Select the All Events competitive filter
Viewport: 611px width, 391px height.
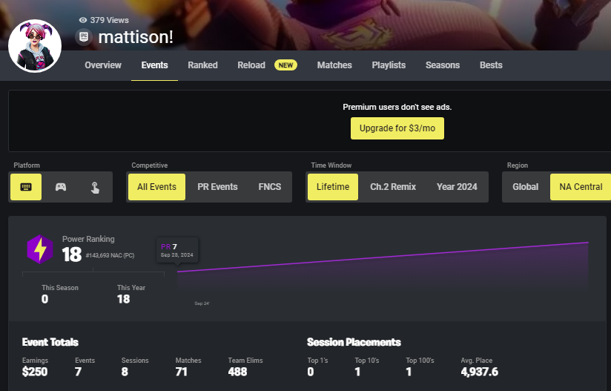click(156, 187)
